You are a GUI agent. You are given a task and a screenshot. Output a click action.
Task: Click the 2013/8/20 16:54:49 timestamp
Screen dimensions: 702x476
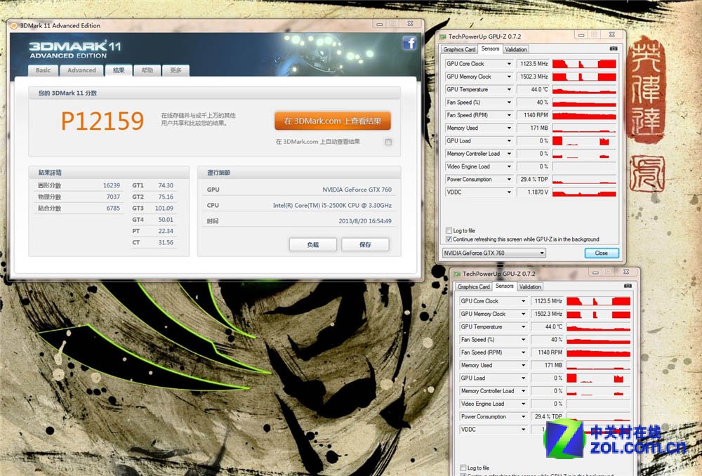[x=365, y=221]
